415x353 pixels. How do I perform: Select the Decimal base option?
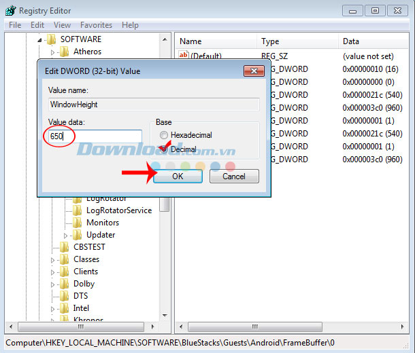point(164,149)
